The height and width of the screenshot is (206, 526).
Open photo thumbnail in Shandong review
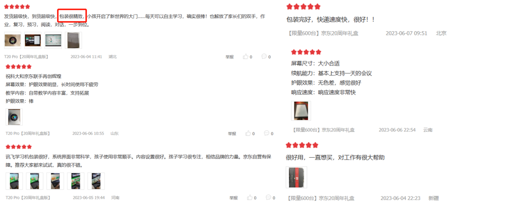pos(14,117)
